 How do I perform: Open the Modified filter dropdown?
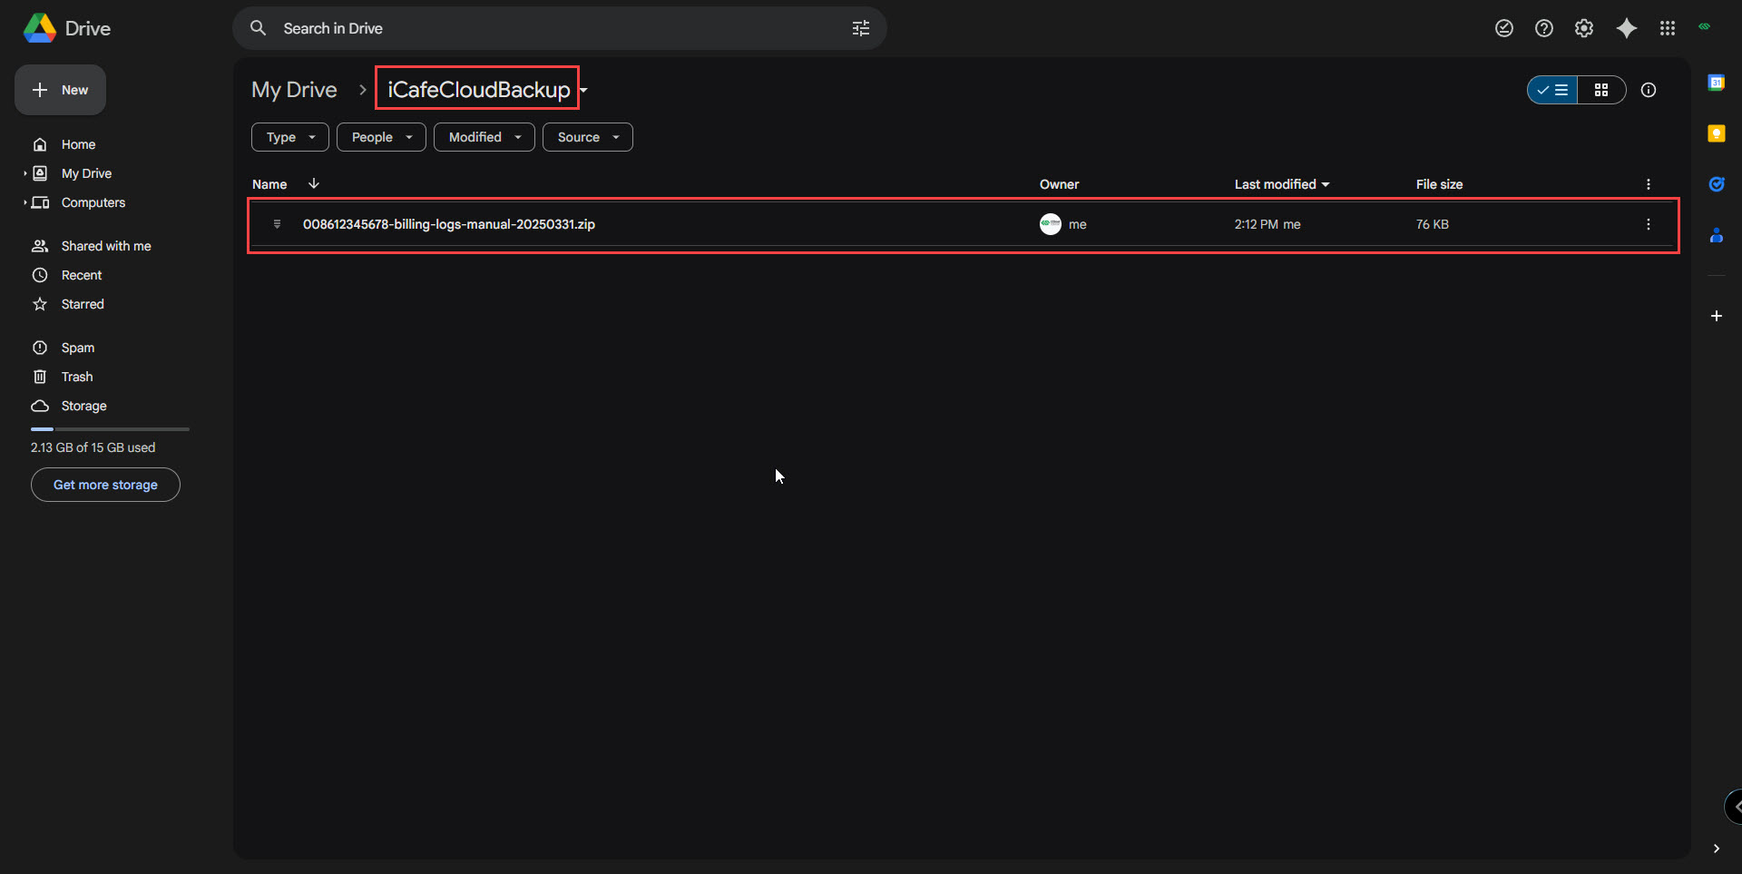point(484,137)
